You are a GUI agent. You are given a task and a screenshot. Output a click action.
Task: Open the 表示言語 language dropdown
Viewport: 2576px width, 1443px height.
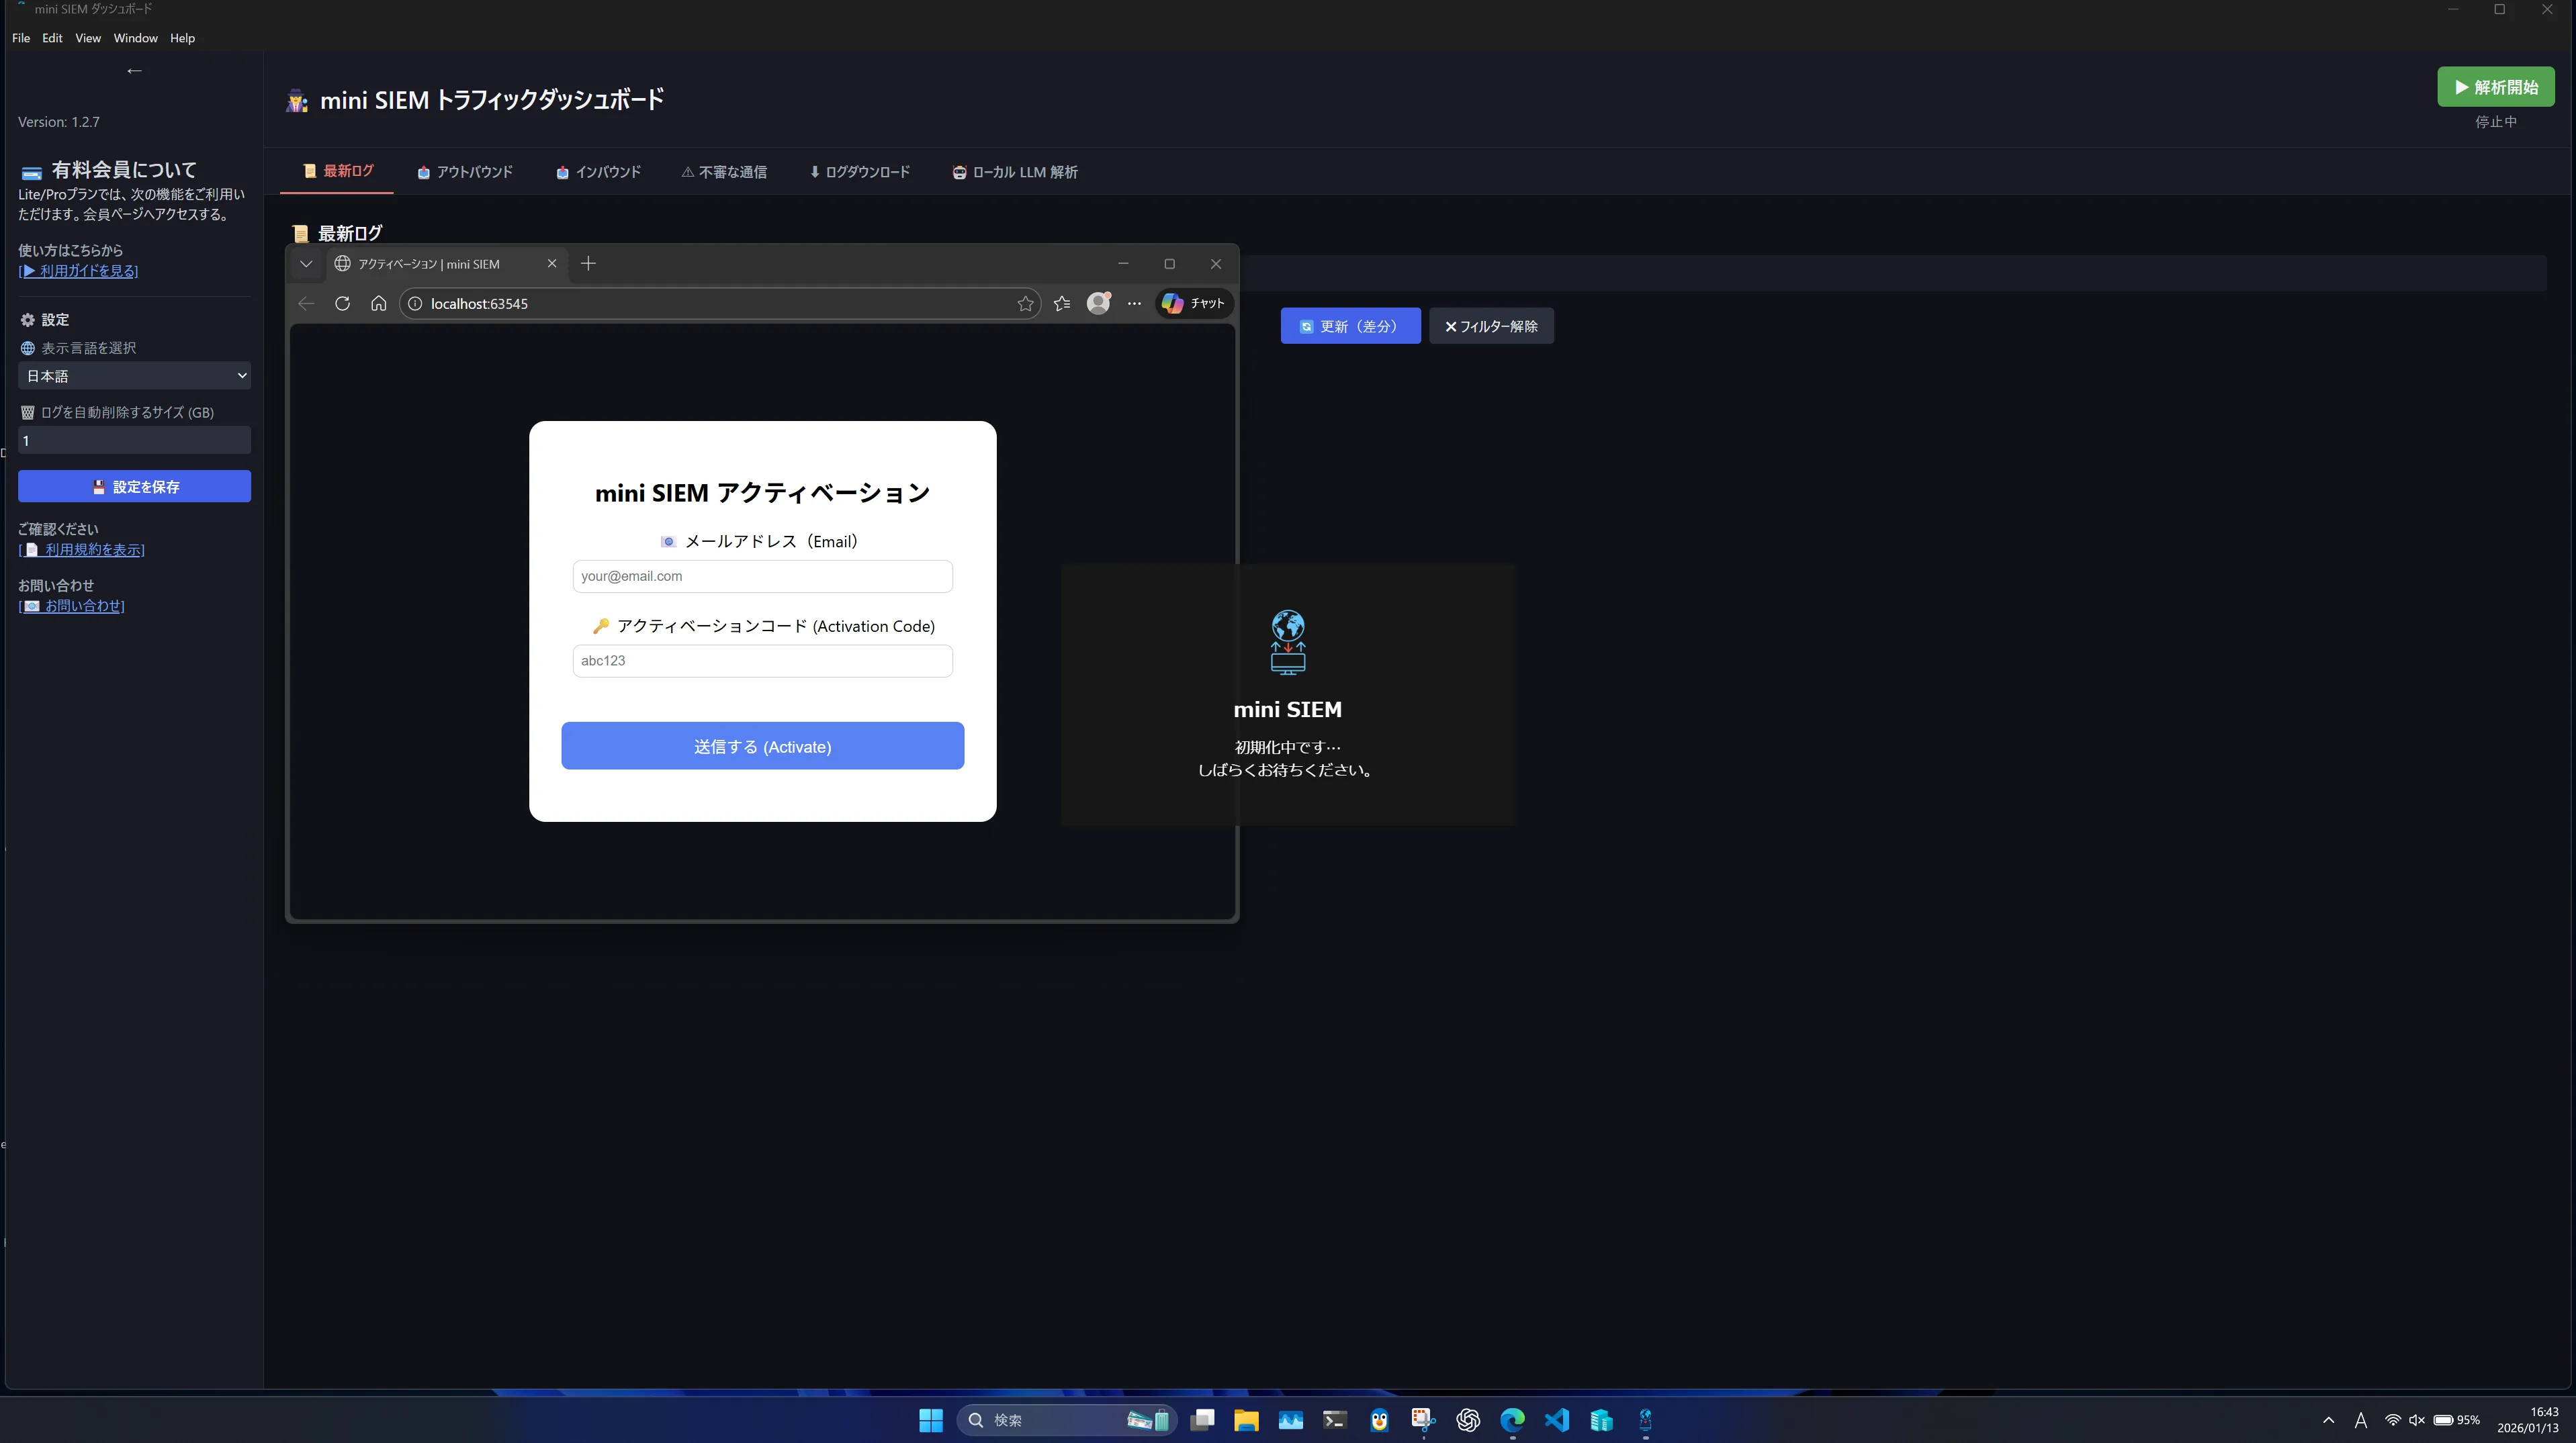134,376
